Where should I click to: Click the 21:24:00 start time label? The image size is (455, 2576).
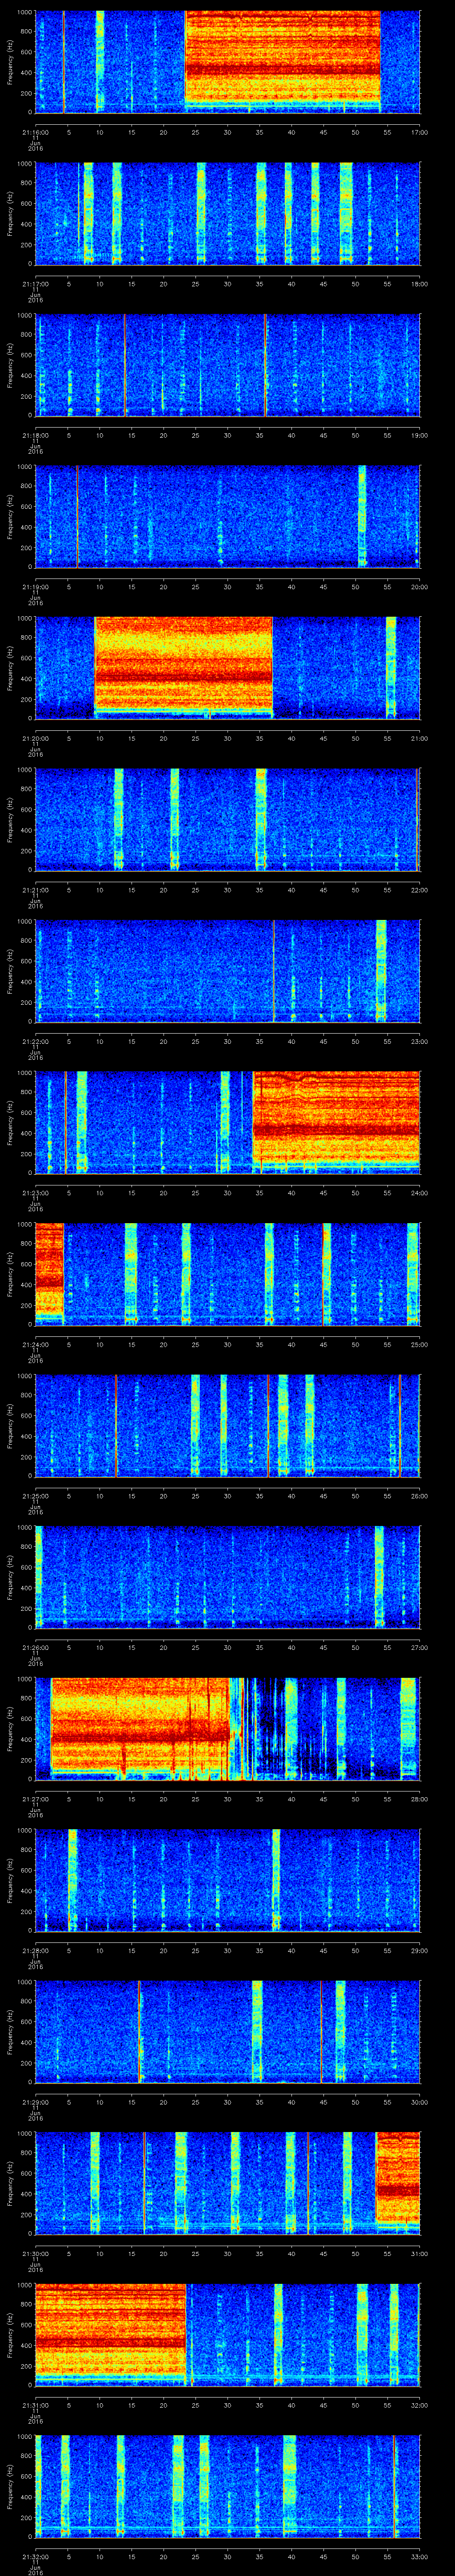pyautogui.click(x=35, y=1345)
